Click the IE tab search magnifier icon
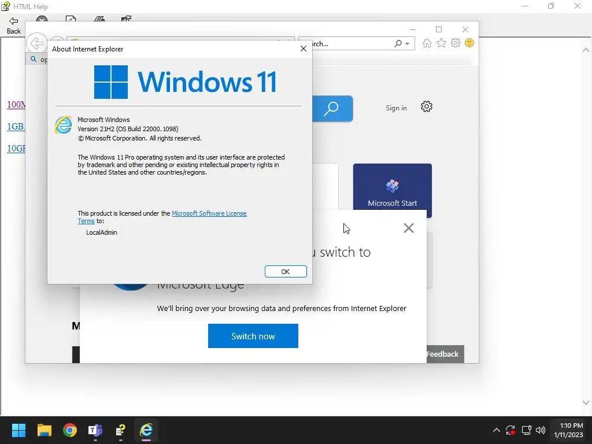This screenshot has width=592, height=444. [34, 59]
